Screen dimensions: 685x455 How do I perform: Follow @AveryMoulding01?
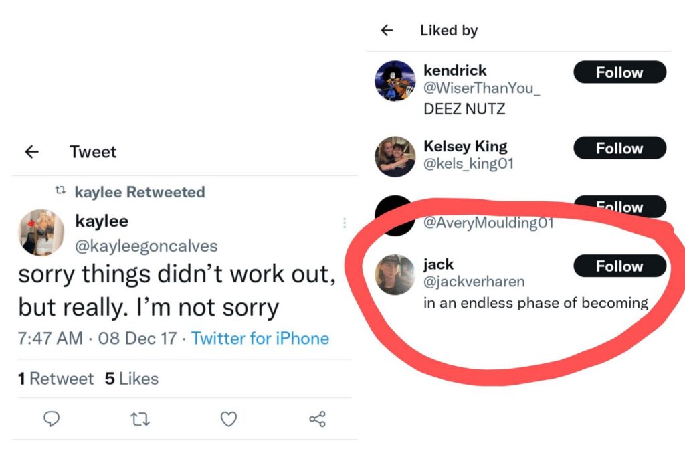(619, 207)
